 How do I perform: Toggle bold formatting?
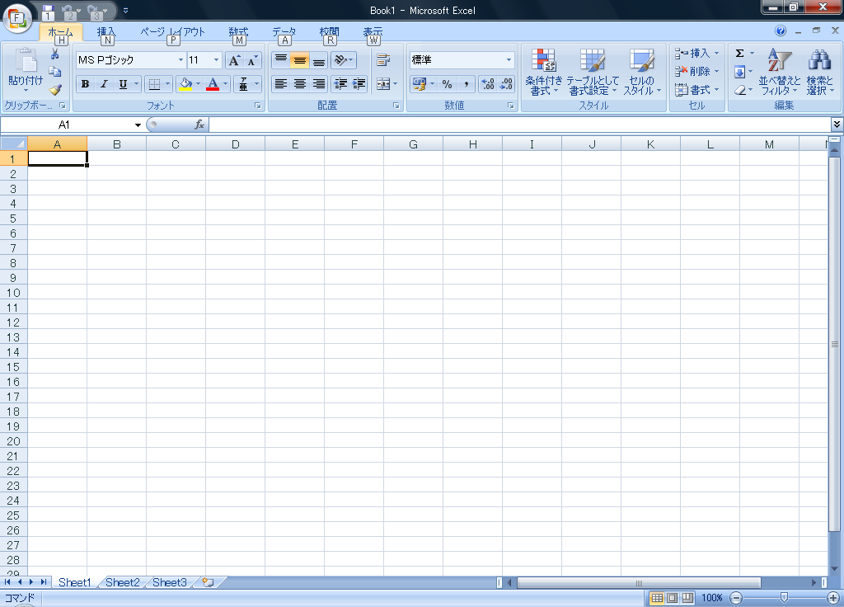pyautogui.click(x=85, y=84)
